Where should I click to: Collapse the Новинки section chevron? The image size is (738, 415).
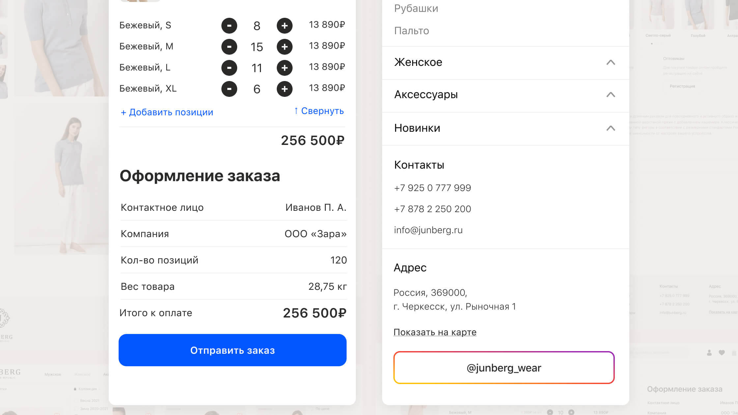(610, 128)
